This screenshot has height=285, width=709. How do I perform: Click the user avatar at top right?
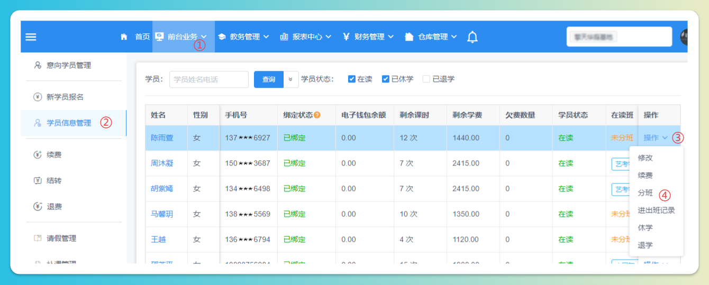pyautogui.click(x=684, y=37)
